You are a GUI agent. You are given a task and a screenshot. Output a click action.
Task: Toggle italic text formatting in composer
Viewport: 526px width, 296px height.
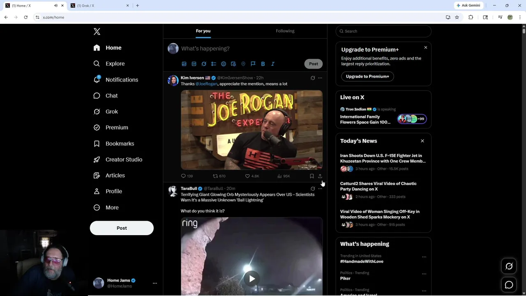(273, 64)
